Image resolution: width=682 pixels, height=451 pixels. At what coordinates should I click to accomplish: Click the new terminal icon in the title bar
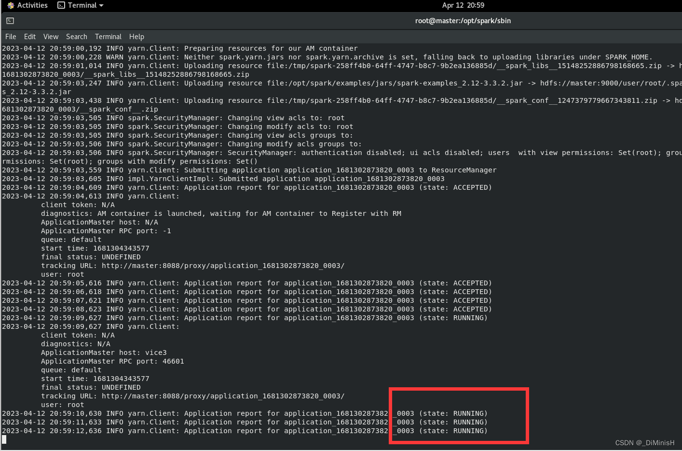10,21
